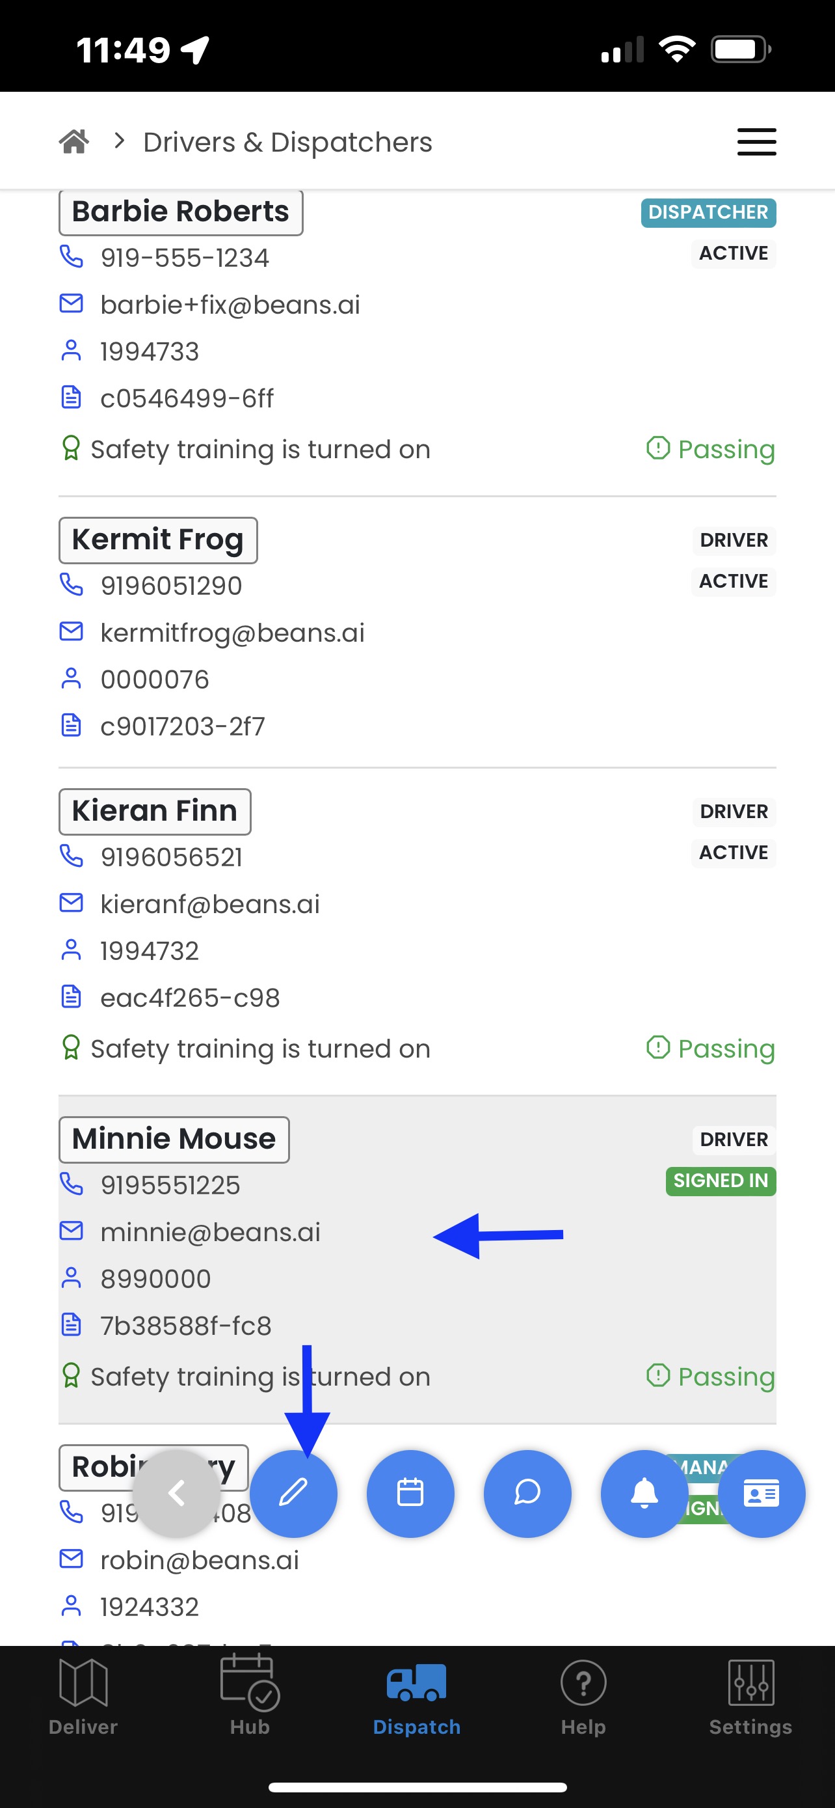Go to home via house icon

73,142
